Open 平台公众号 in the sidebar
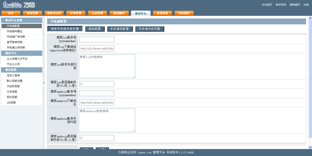This screenshot has width=312, height=156. coord(22,64)
